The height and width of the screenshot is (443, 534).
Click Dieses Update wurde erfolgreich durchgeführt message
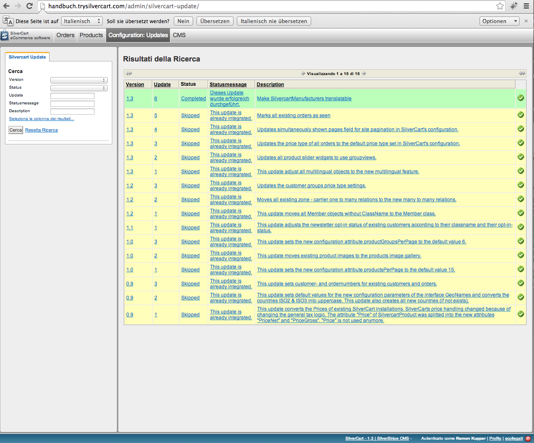pos(229,99)
